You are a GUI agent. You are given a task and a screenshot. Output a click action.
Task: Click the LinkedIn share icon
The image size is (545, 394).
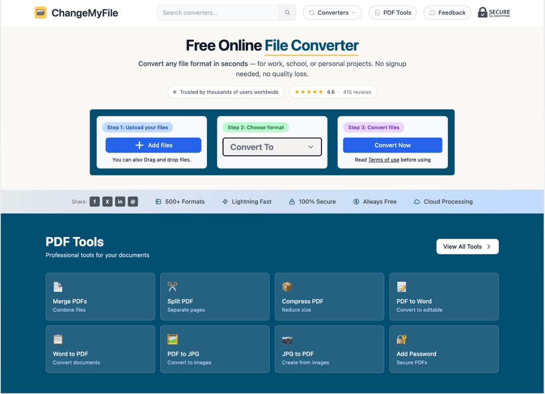[x=120, y=201]
